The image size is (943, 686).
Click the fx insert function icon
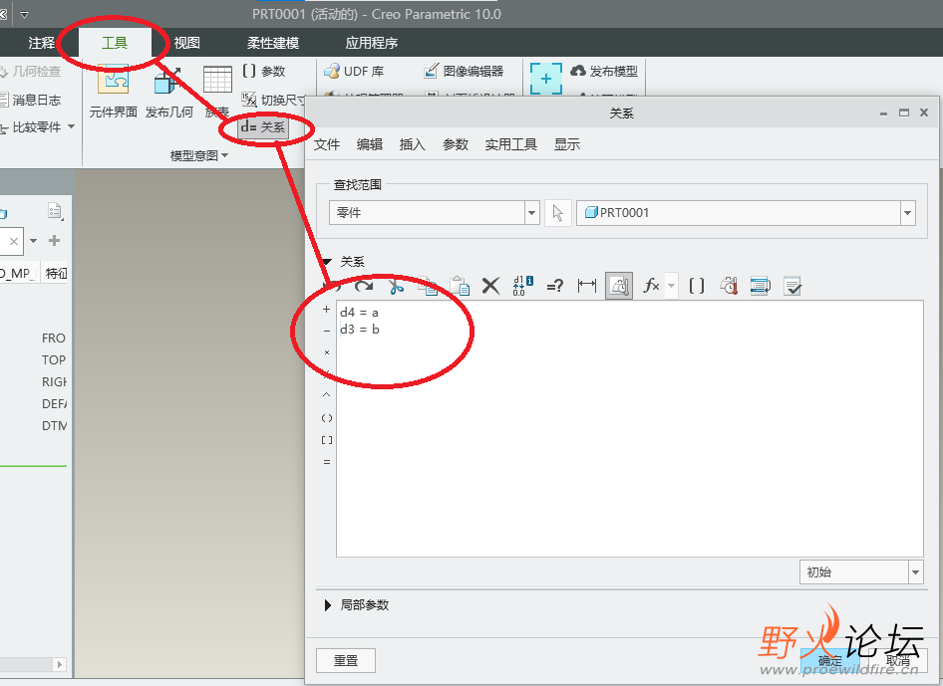(x=651, y=286)
